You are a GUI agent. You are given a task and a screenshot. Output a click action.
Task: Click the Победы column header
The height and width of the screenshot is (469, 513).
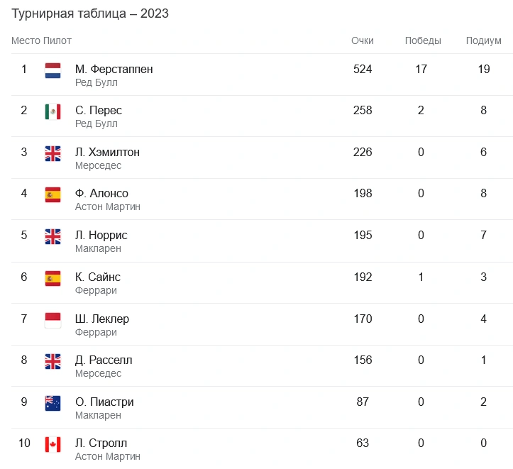(x=422, y=41)
